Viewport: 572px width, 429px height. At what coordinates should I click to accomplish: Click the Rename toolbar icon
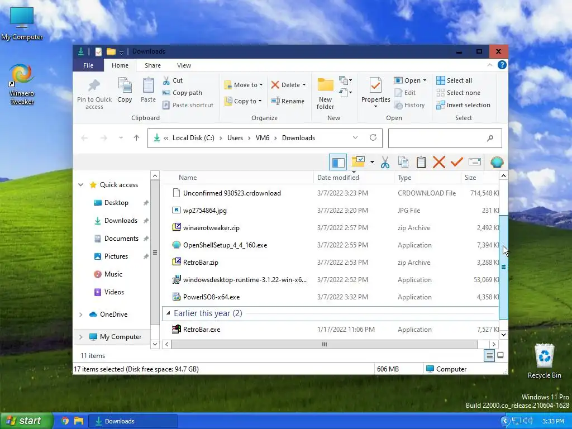(475, 161)
